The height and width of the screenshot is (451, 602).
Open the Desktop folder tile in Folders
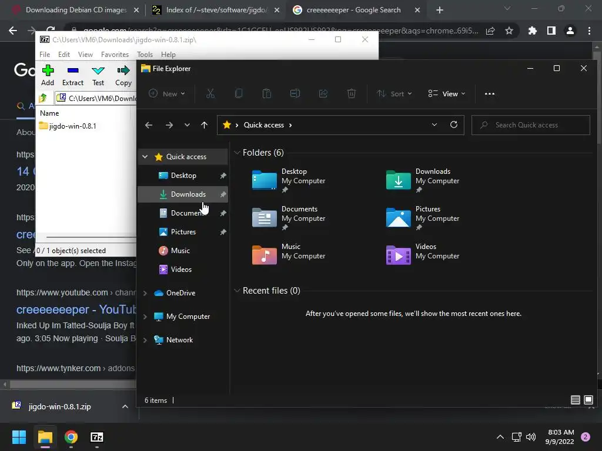pyautogui.click(x=289, y=180)
